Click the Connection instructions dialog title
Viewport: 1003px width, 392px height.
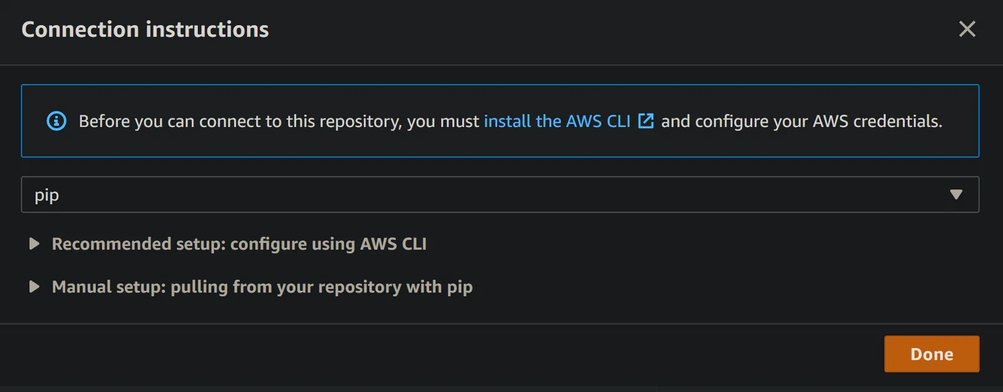(145, 29)
